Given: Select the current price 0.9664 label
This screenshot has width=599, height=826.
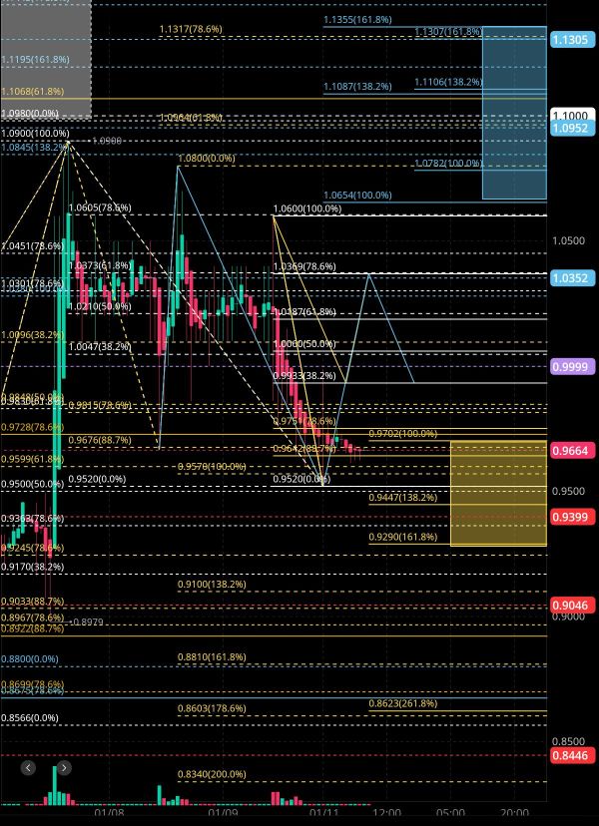Looking at the screenshot, I should click(573, 450).
